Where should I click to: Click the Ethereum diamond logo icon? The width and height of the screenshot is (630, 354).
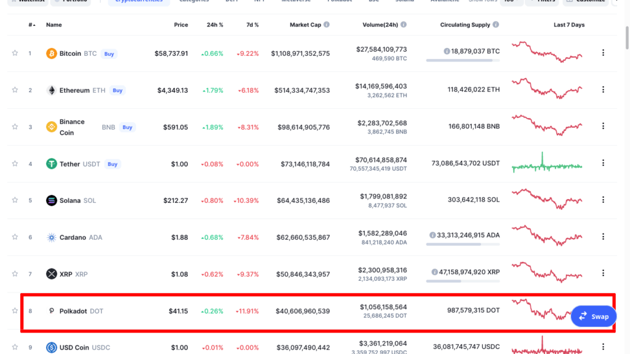tap(52, 90)
